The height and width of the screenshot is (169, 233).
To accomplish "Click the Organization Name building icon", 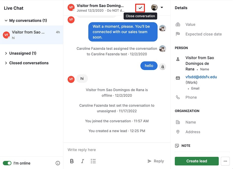I will point(178,122).
